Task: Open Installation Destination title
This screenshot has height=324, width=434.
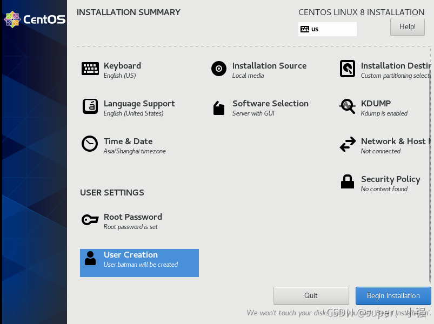Action: [x=396, y=66]
